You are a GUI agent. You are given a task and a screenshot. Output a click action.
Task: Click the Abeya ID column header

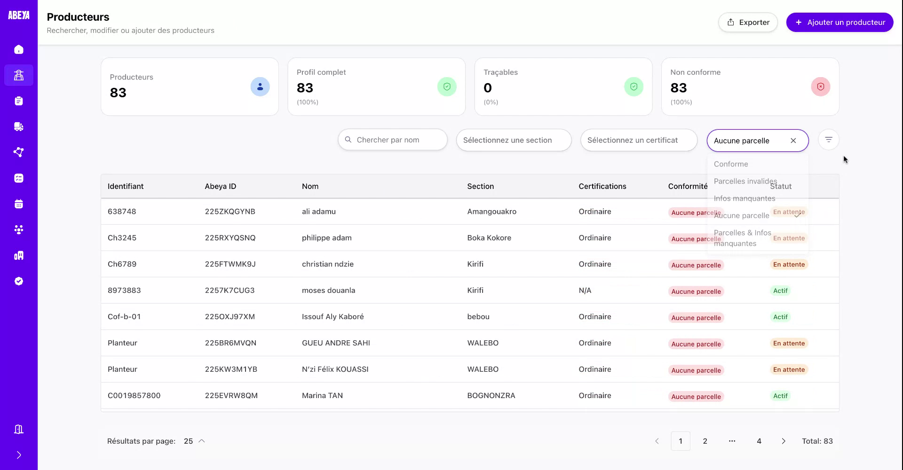coord(221,187)
